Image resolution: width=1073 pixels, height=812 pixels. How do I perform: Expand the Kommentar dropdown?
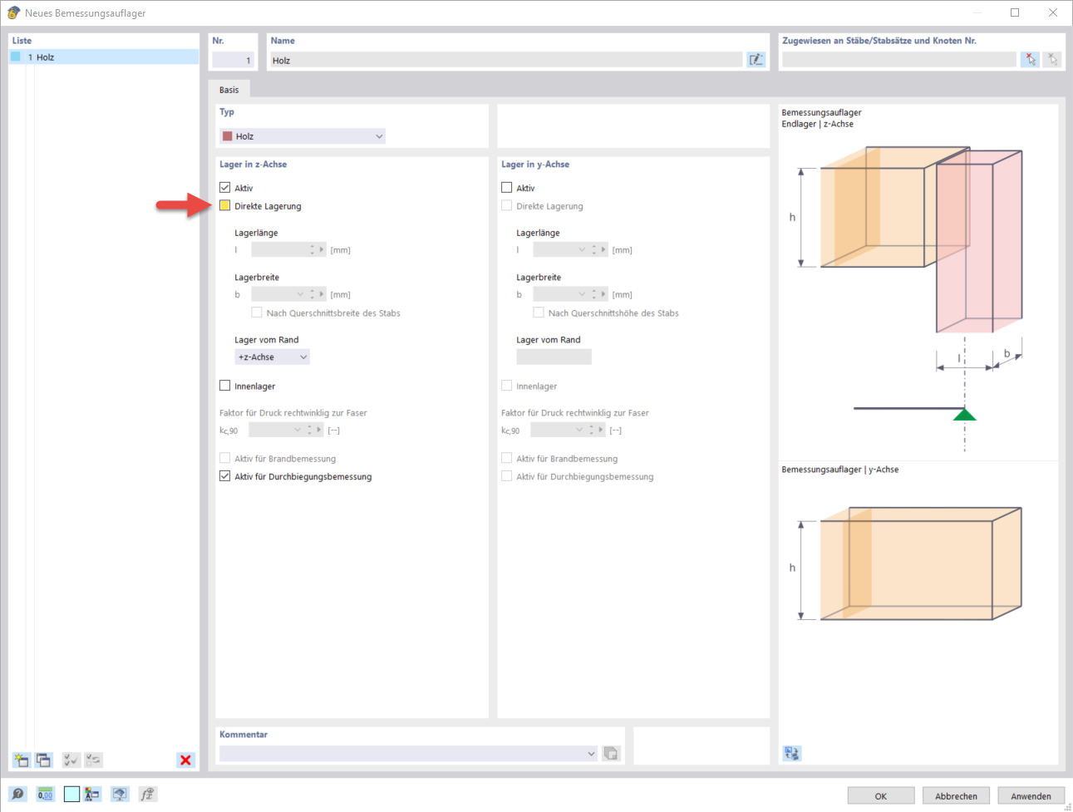591,754
